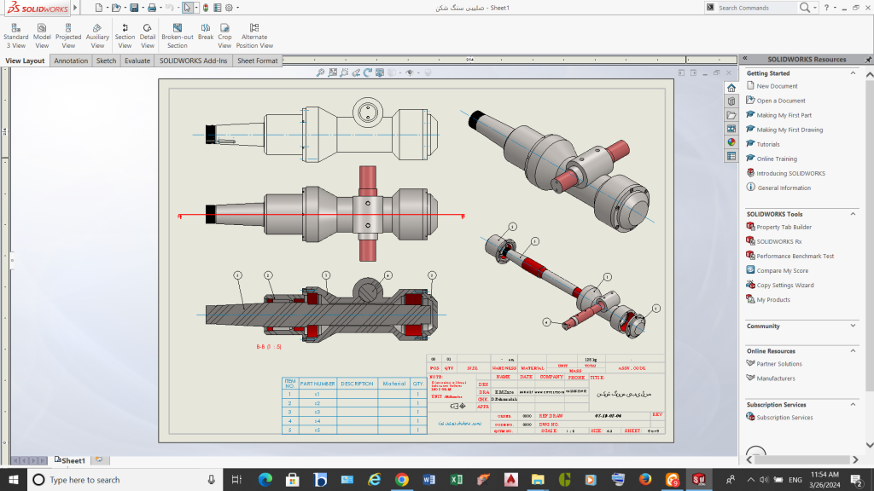
Task: Open the Partner Solutions link
Action: 778,364
